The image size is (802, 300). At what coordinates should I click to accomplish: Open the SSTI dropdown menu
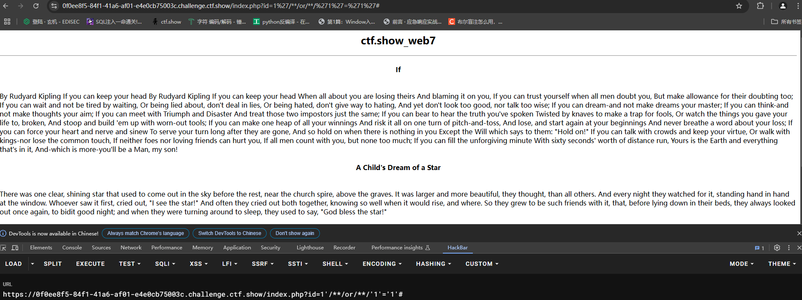tap(298, 264)
